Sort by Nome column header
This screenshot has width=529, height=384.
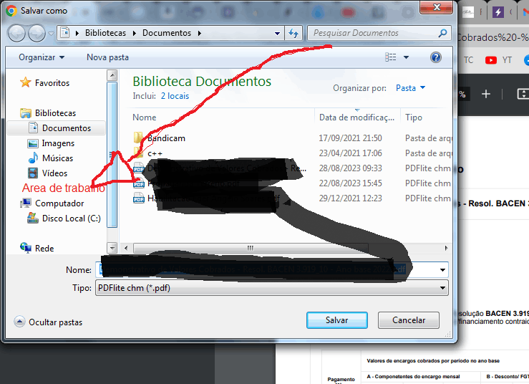click(145, 117)
